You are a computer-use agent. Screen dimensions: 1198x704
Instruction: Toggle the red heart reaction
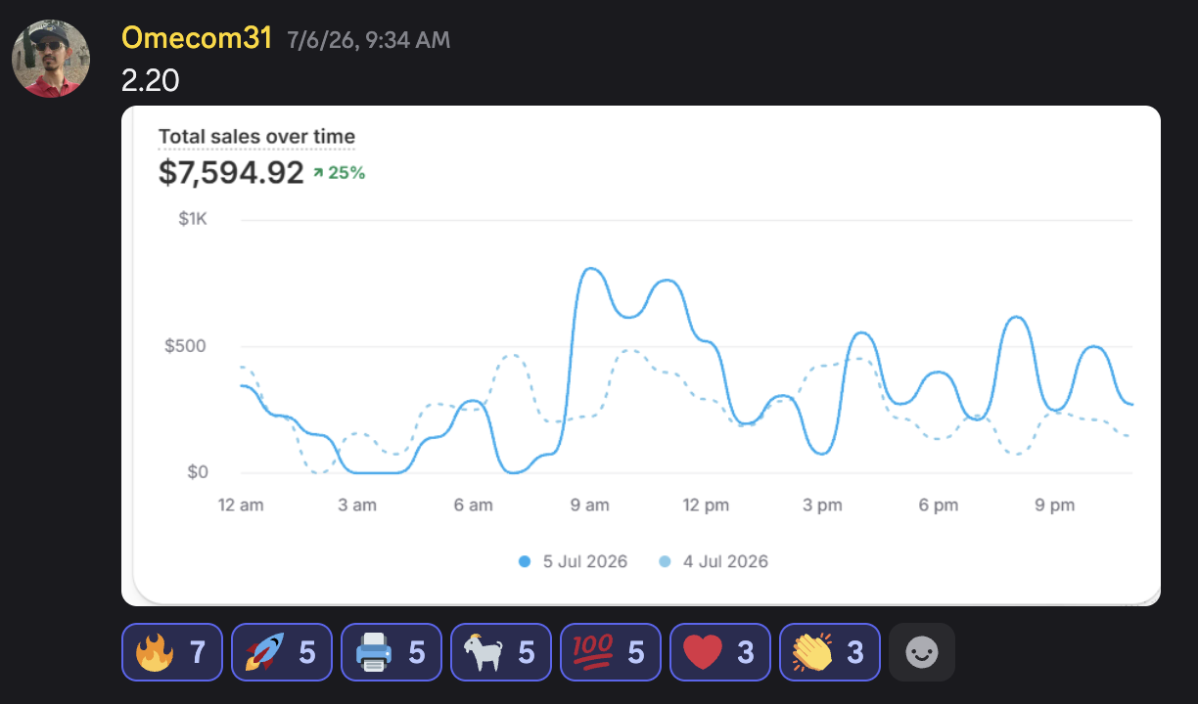(720, 652)
